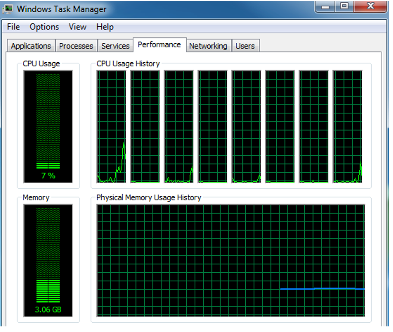Open the Help menu

coord(105,26)
